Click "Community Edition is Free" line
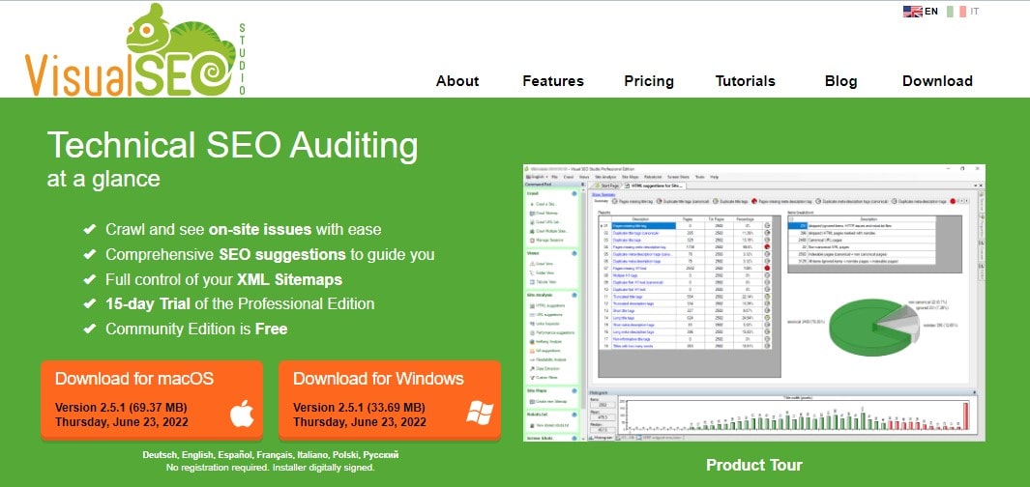Viewport: 1030px width, 487px height. [196, 329]
